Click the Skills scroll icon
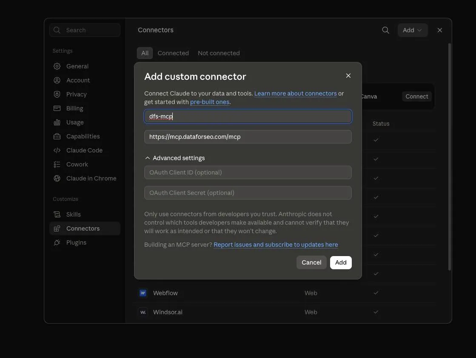This screenshot has height=358, width=476. coord(57,214)
